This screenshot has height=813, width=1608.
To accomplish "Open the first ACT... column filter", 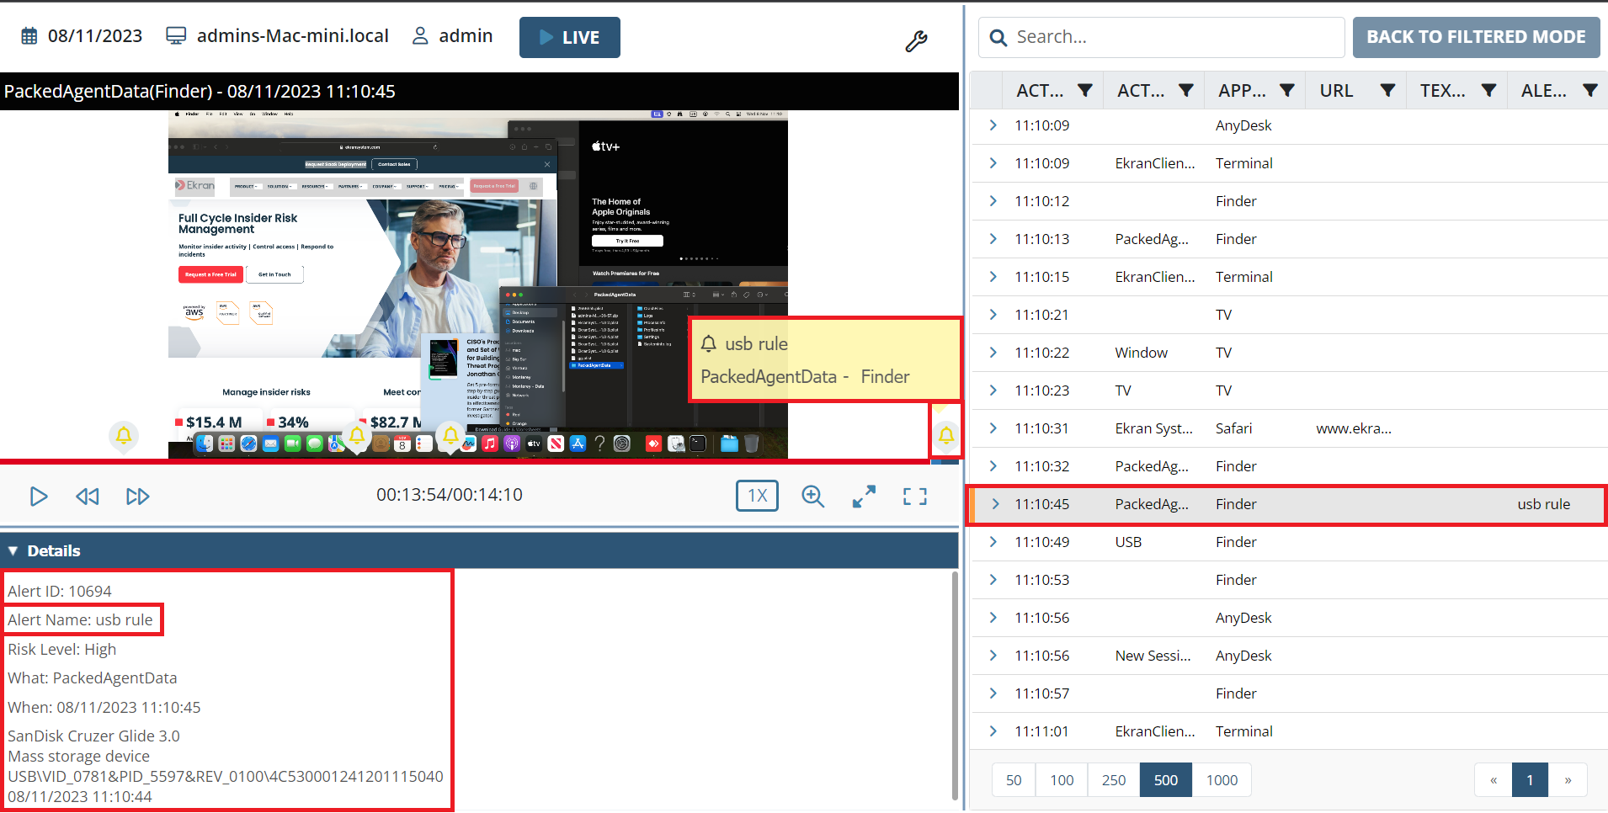I will pyautogui.click(x=1085, y=90).
